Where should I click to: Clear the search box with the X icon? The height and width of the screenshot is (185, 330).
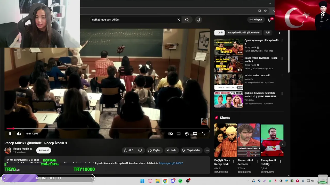179,20
